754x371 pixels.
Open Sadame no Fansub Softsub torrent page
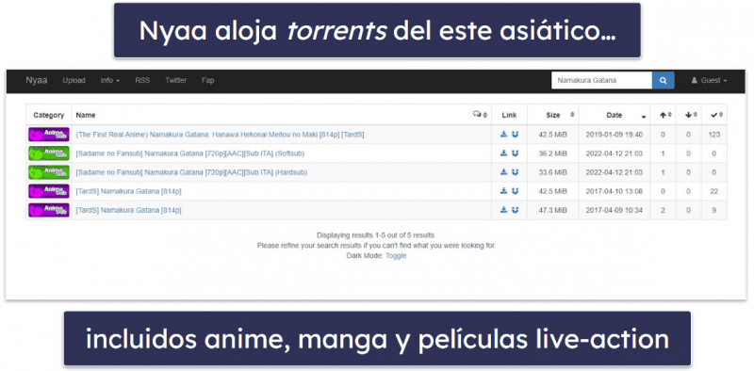[x=190, y=153]
